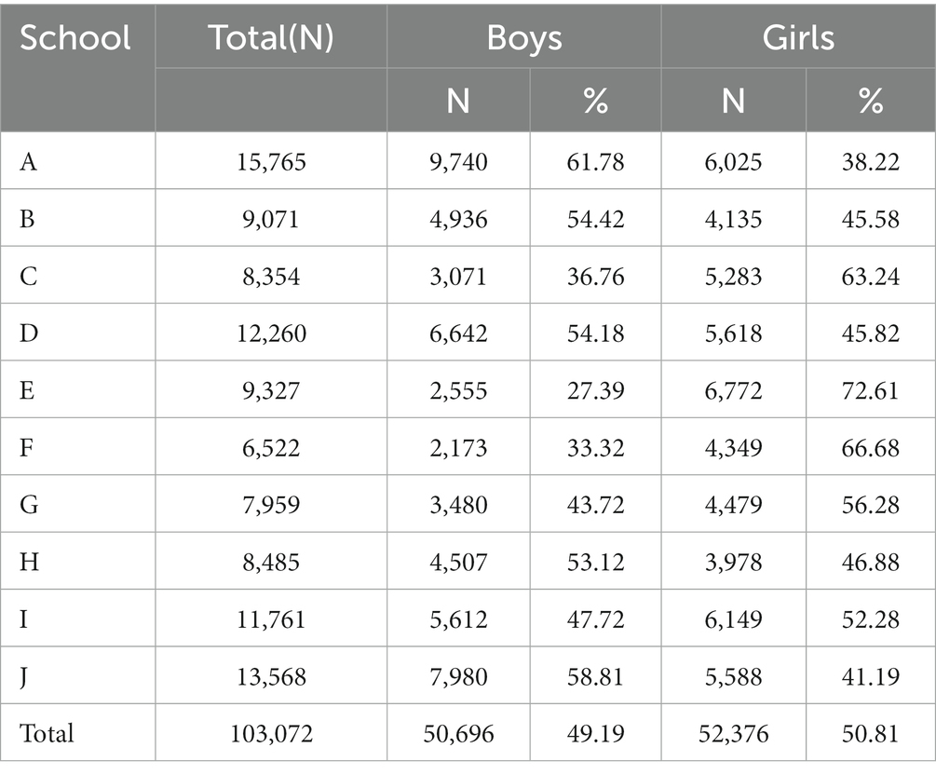This screenshot has width=936, height=775.
Task: Click the grand total 103,072 cell
Action: [271, 734]
